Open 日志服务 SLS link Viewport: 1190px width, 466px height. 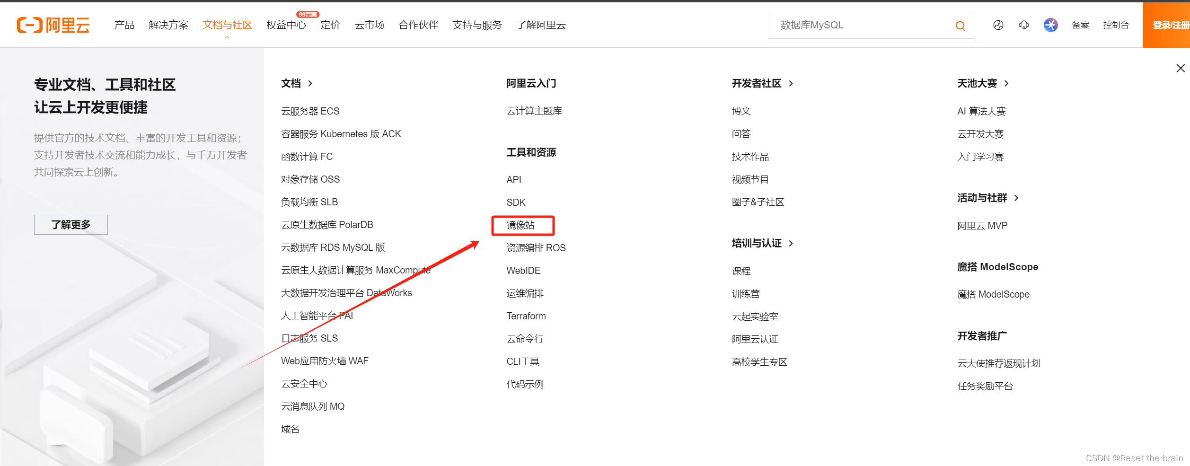[x=309, y=338]
